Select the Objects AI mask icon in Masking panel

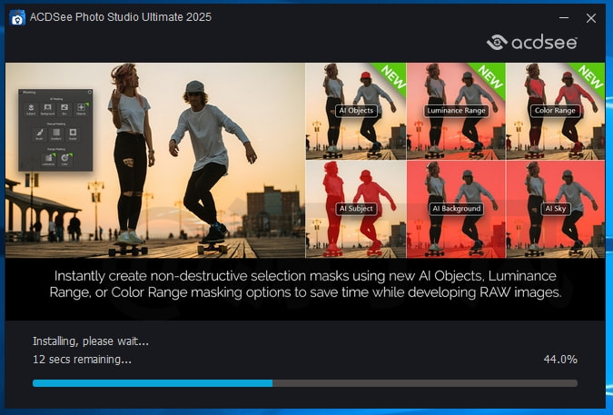click(82, 109)
